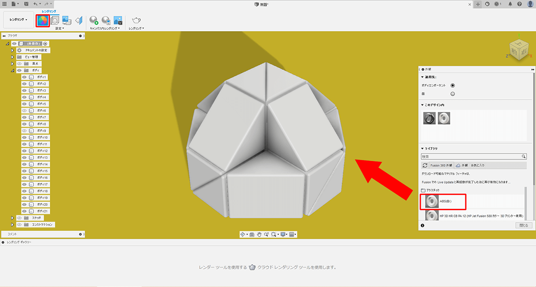Open the user account profile icon

click(x=529, y=4)
